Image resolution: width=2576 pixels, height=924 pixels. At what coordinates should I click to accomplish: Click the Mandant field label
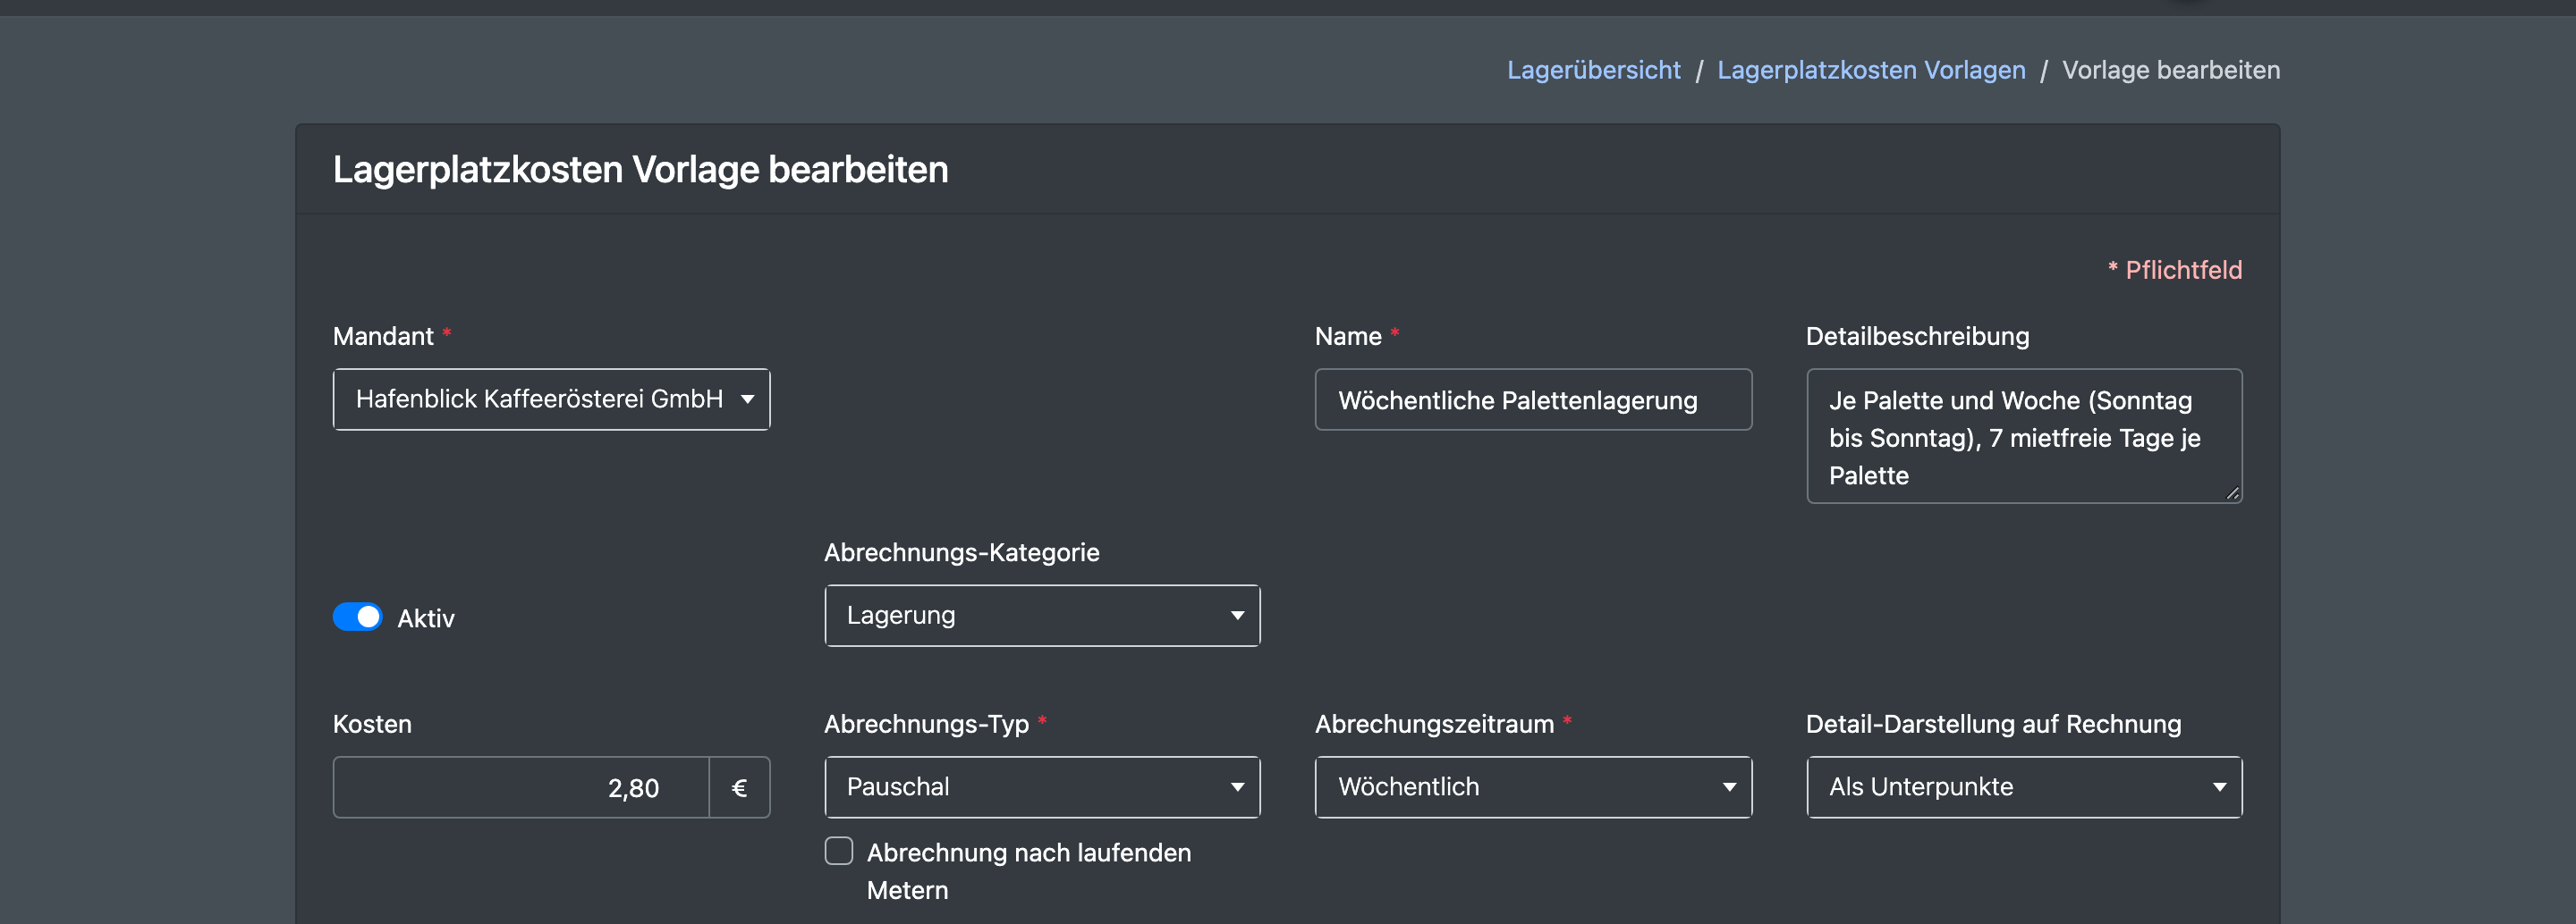pos(383,337)
